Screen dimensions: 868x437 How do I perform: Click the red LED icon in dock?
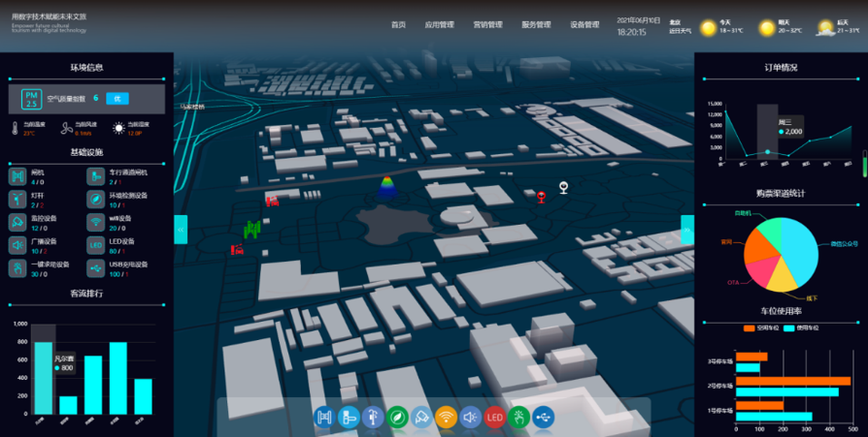pyautogui.click(x=494, y=417)
